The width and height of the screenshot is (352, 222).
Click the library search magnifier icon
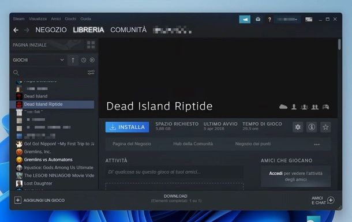point(16,73)
